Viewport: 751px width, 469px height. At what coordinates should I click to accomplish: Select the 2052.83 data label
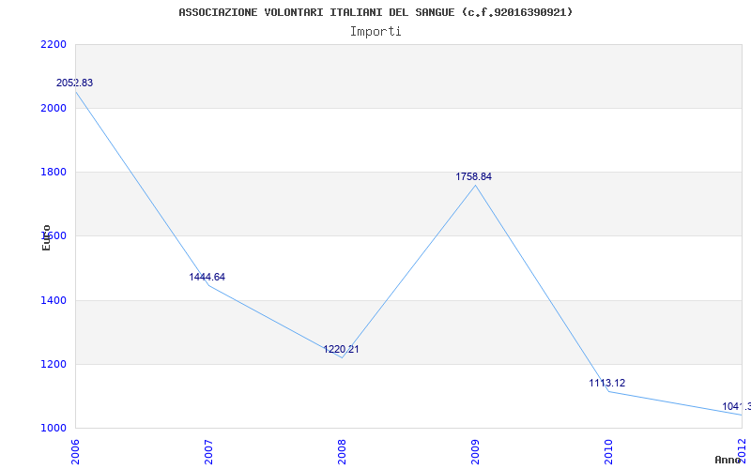pyautogui.click(x=75, y=83)
